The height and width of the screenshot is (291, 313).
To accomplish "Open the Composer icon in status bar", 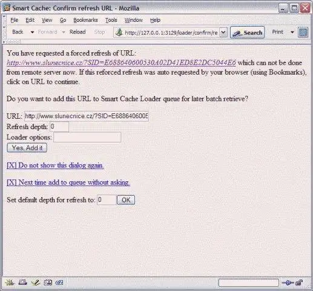I will 35,283.
